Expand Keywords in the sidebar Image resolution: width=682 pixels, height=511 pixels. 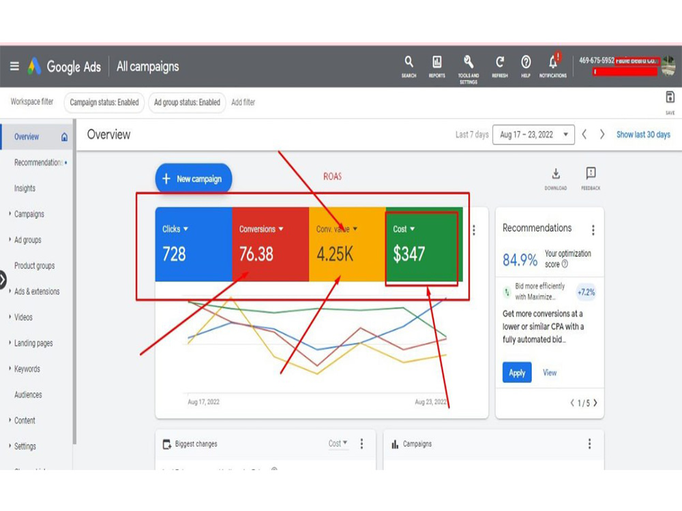(x=10, y=369)
